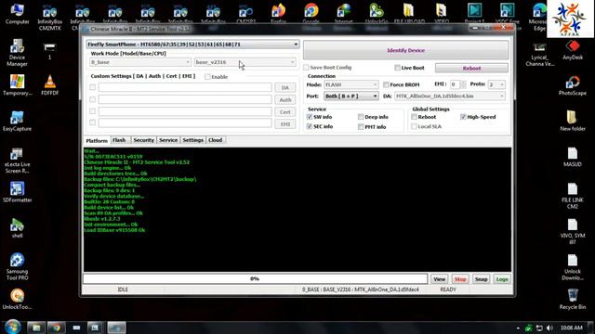The height and width of the screenshot is (334, 595).
Task: Open the SDFormatter desktop shortcut
Action: [x=17, y=192]
